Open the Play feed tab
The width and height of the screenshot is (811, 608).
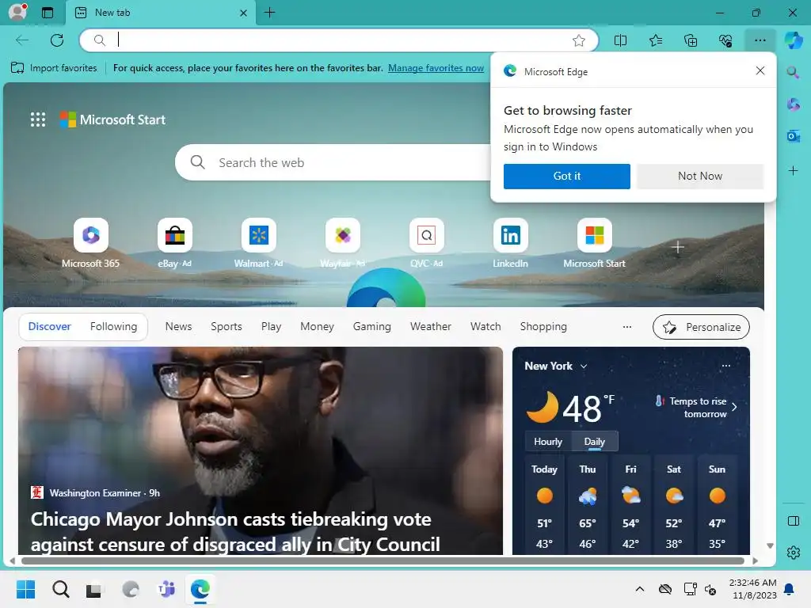coord(271,327)
